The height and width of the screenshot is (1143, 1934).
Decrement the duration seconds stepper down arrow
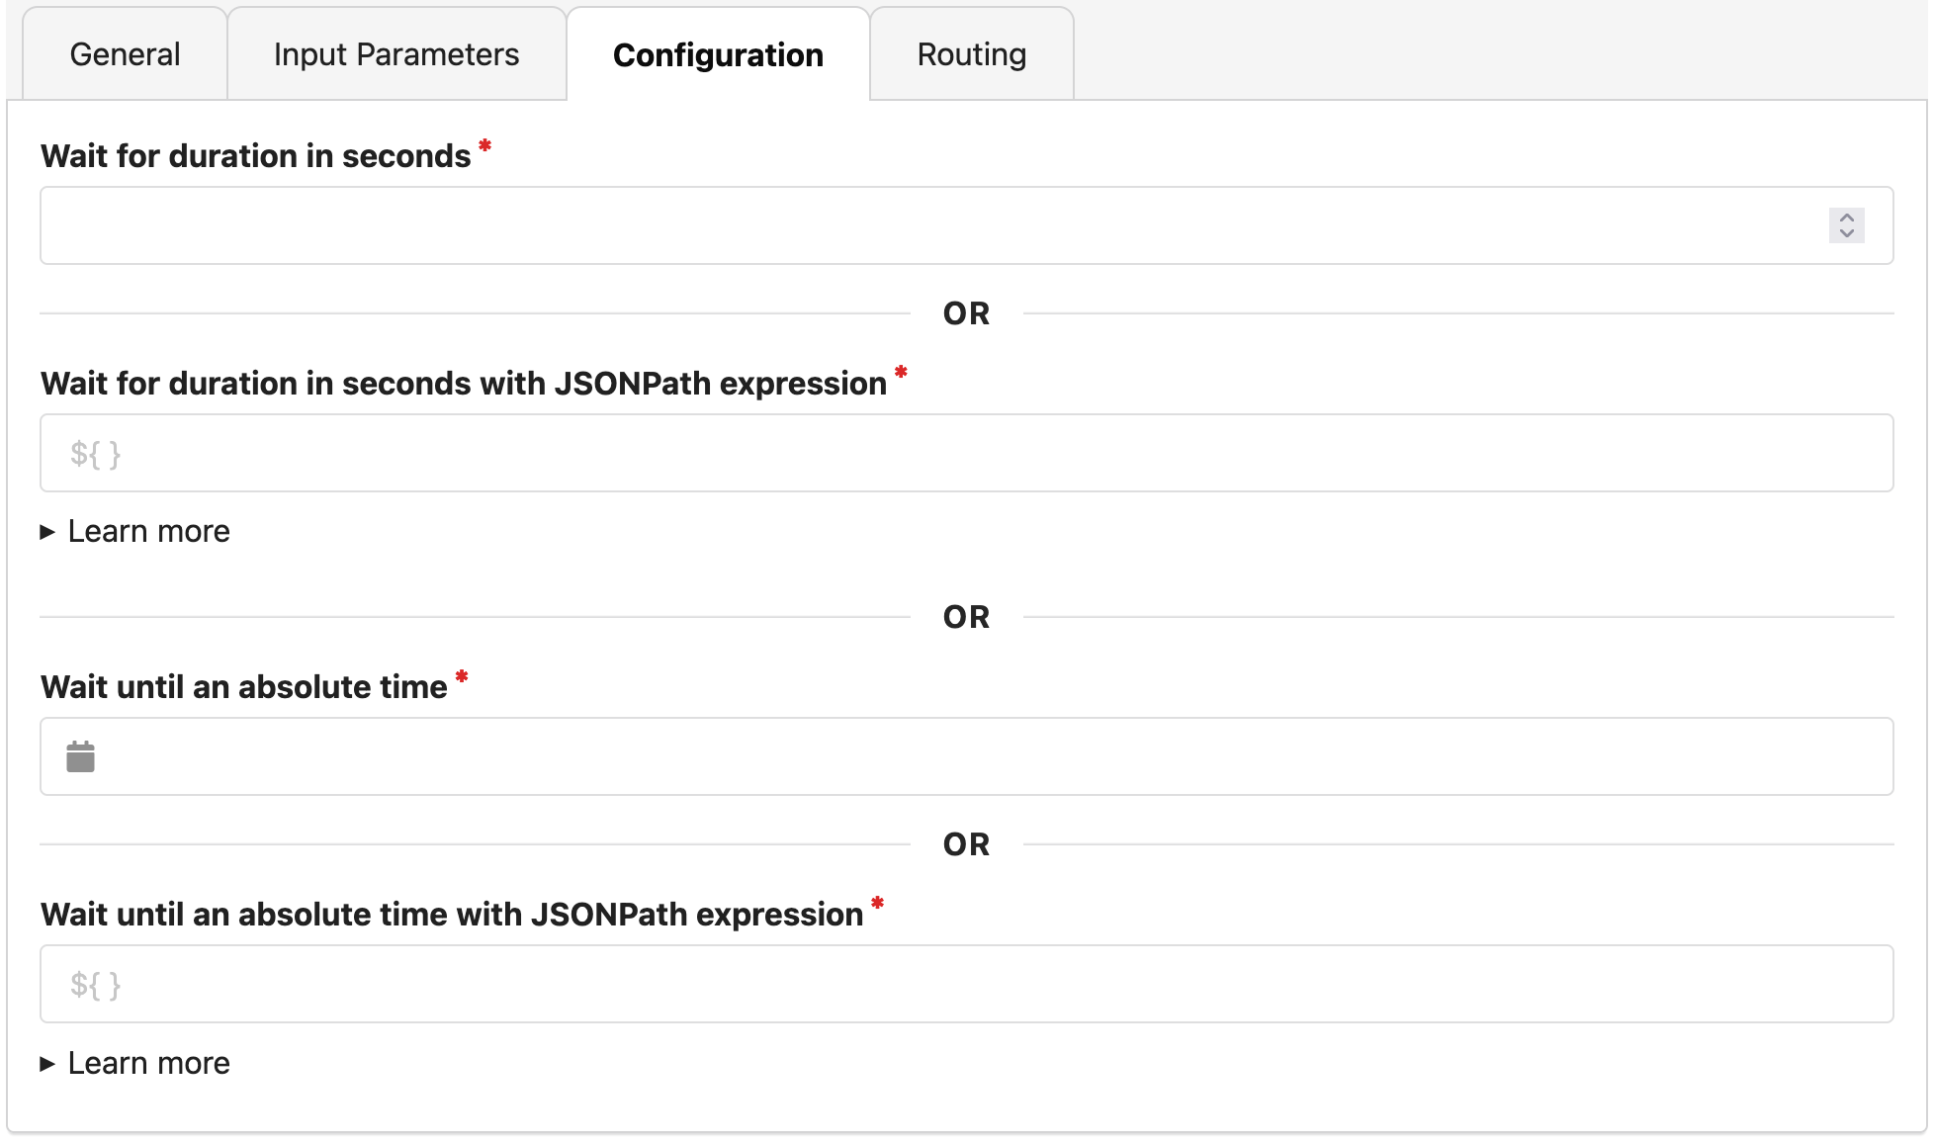1846,233
